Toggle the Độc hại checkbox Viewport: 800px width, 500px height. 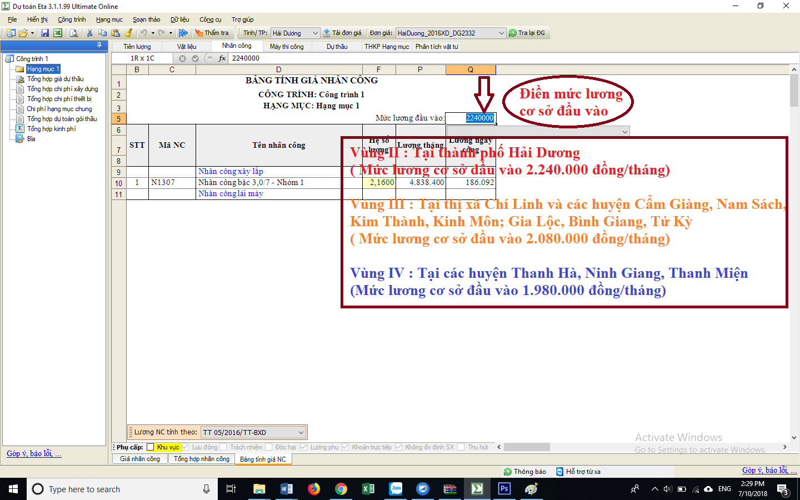coord(269,447)
